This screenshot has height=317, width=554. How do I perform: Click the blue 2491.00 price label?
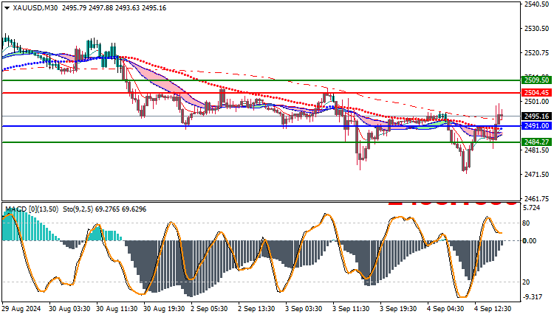coord(536,126)
